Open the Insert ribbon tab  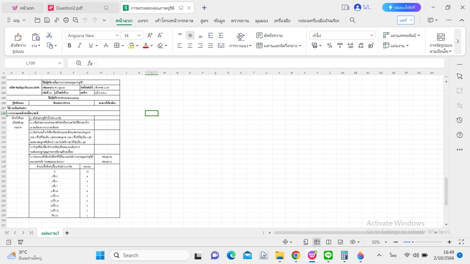[x=143, y=21]
